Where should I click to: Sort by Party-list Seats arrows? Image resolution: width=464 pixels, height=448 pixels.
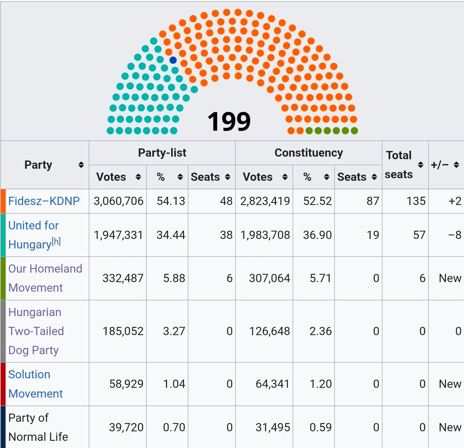pyautogui.click(x=228, y=177)
